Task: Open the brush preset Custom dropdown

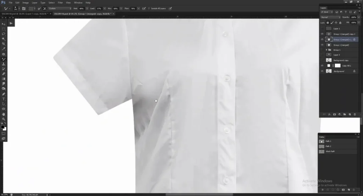Action: coord(60,8)
